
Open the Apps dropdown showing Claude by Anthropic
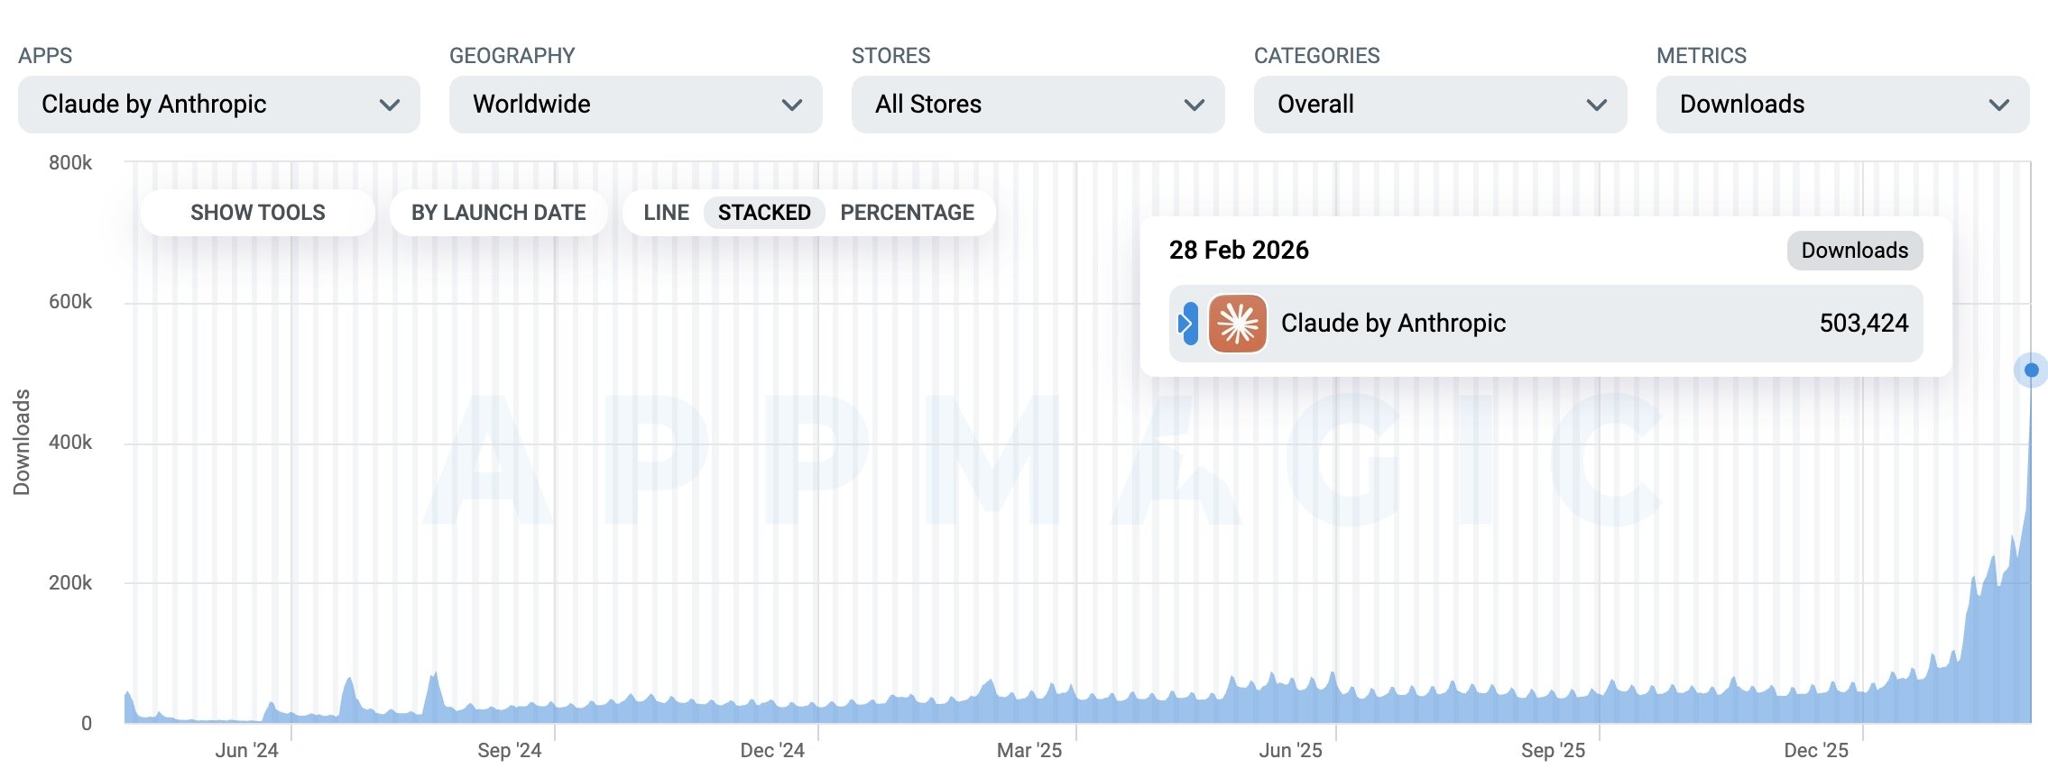(x=218, y=105)
